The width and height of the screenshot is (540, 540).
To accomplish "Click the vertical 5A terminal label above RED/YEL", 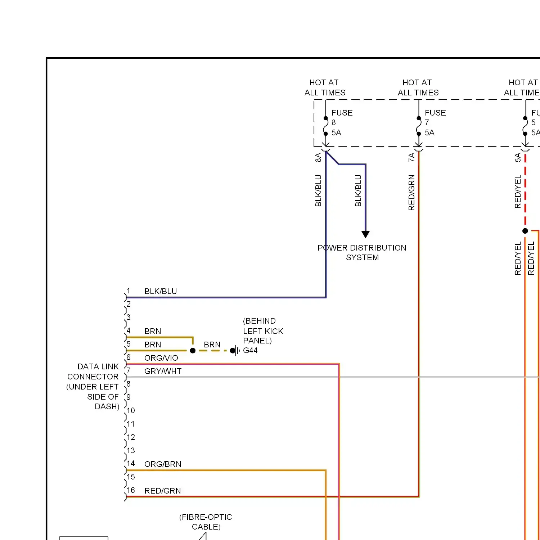I will [518, 157].
